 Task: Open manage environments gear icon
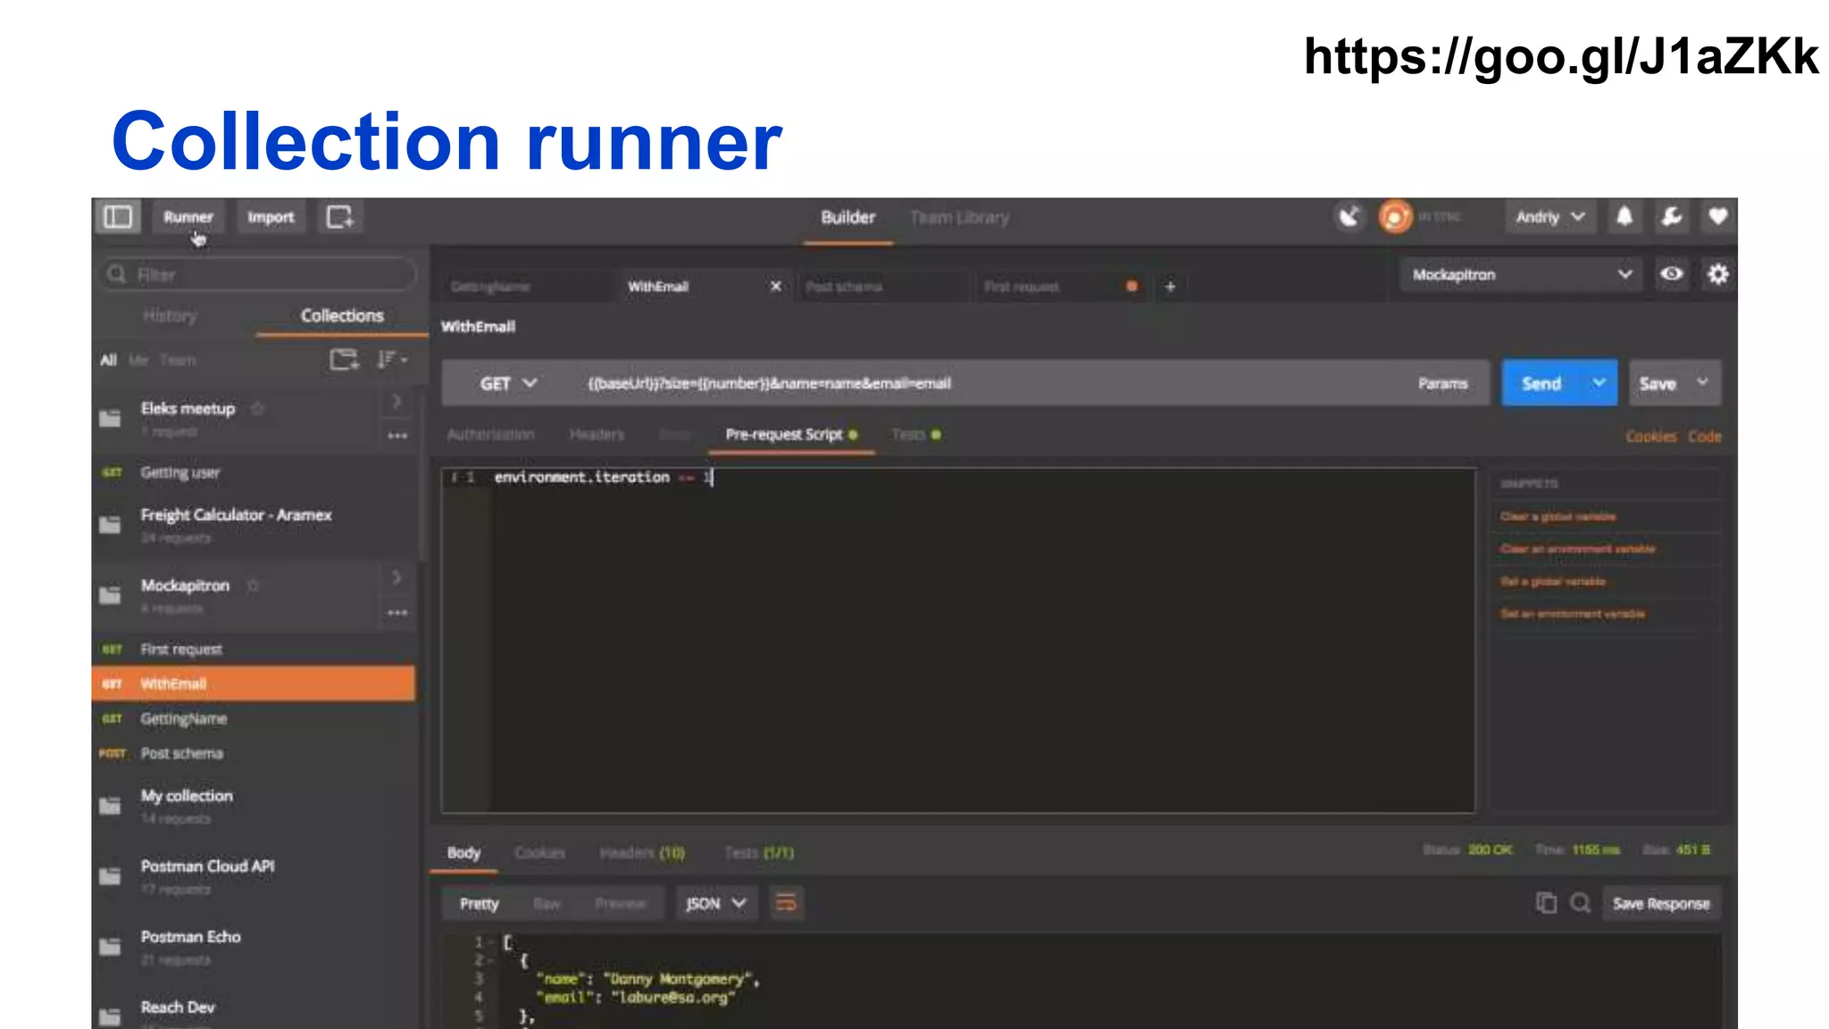[1717, 274]
